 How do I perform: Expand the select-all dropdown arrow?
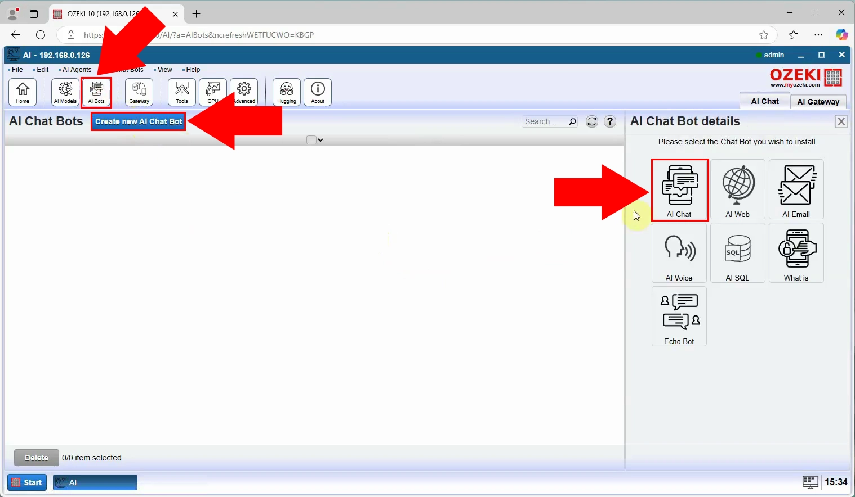click(x=320, y=140)
